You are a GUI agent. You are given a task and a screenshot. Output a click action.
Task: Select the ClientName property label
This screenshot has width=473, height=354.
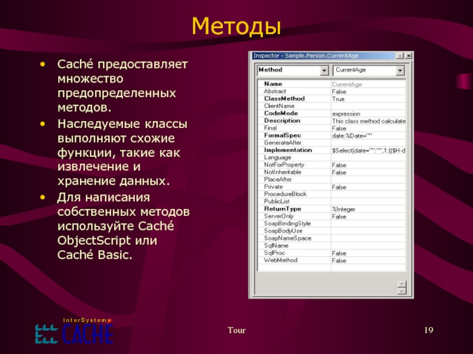pyautogui.click(x=279, y=106)
